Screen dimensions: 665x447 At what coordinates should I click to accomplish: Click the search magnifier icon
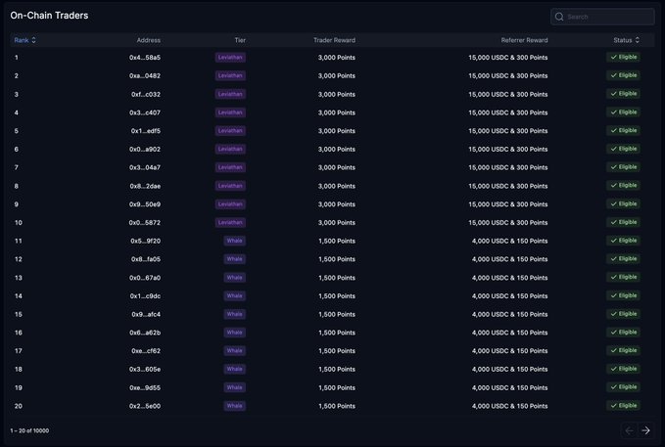pyautogui.click(x=559, y=17)
